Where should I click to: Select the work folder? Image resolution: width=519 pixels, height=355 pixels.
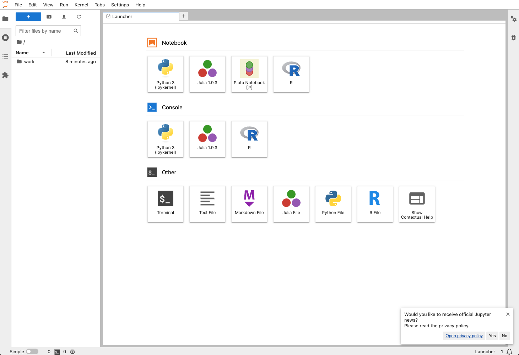tap(56, 62)
